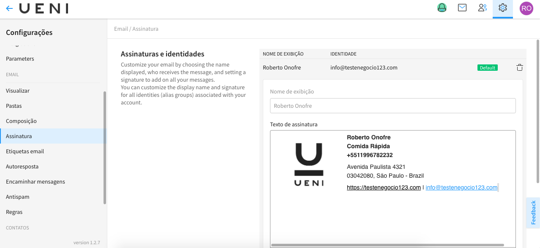
Task: Click the UENI logo
Action: coord(44,8)
